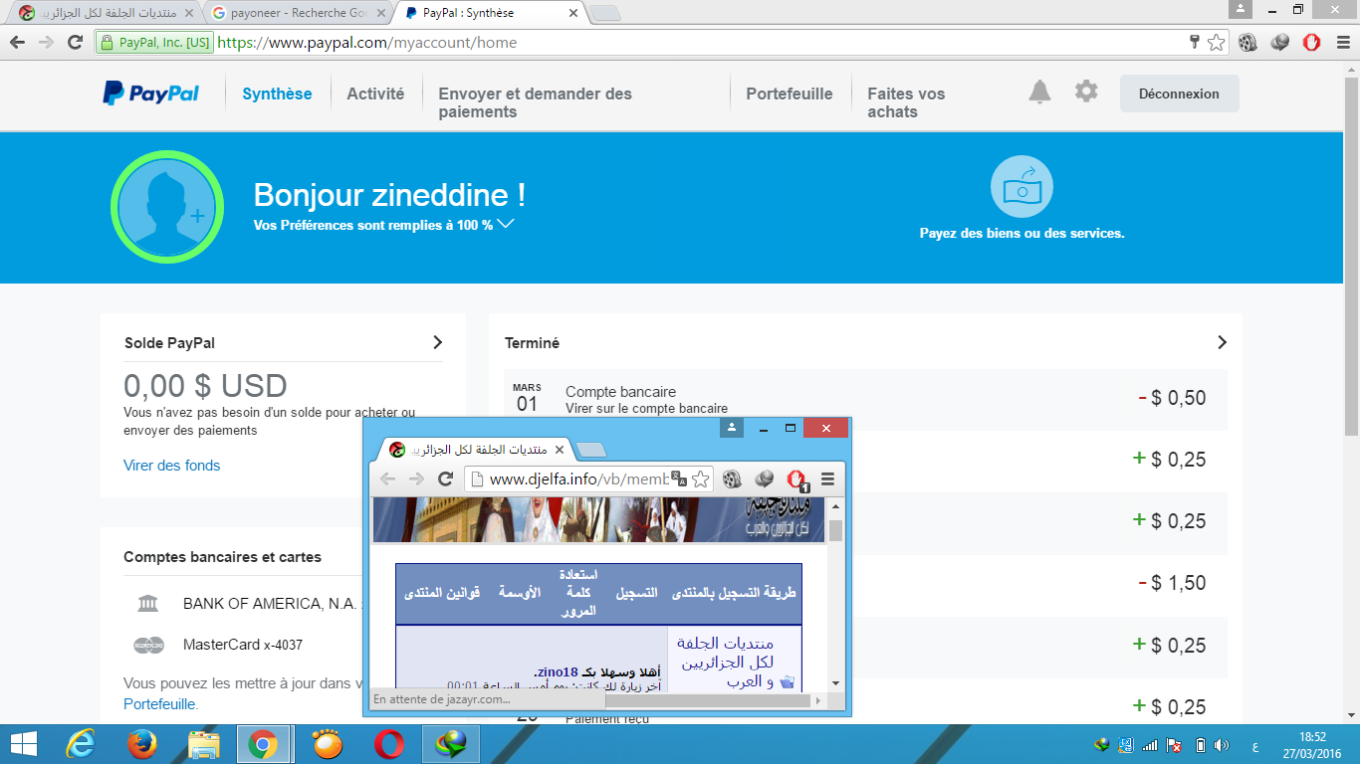Click the 18:52 taskbar clock
The height and width of the screenshot is (764, 1360).
pyautogui.click(x=1314, y=737)
